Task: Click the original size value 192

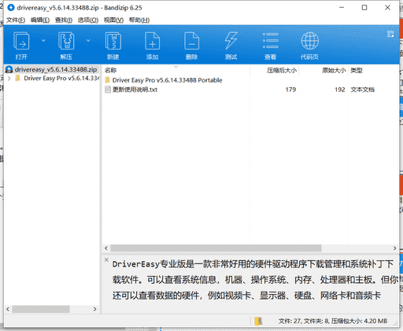Action: click(x=340, y=90)
